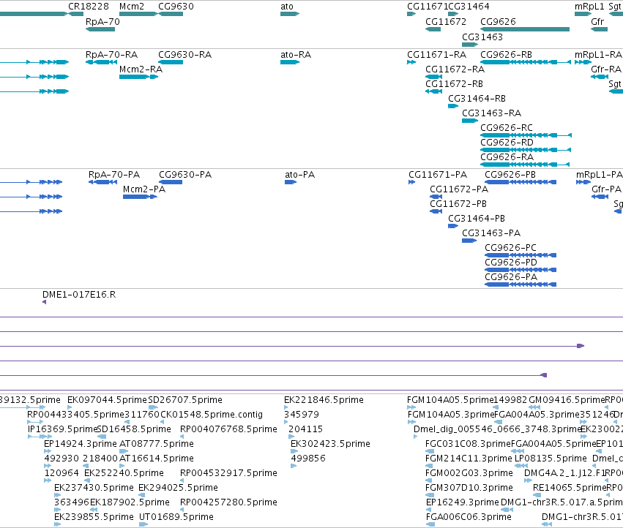Open the CG31463-PA protein label

click(x=491, y=233)
